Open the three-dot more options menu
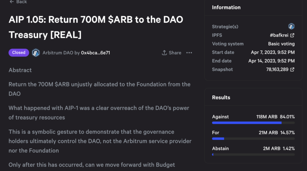Screen dimensions: 307x171 click(x=189, y=53)
